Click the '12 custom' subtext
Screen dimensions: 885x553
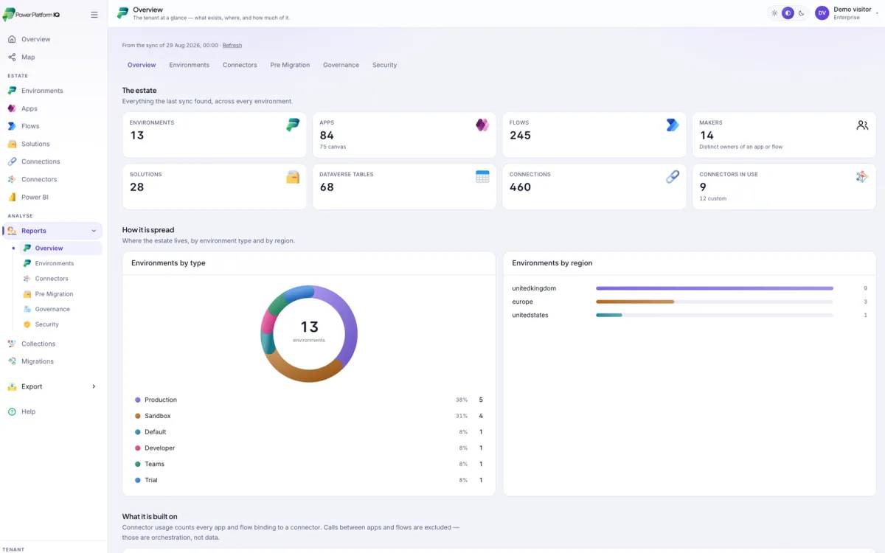(712, 198)
